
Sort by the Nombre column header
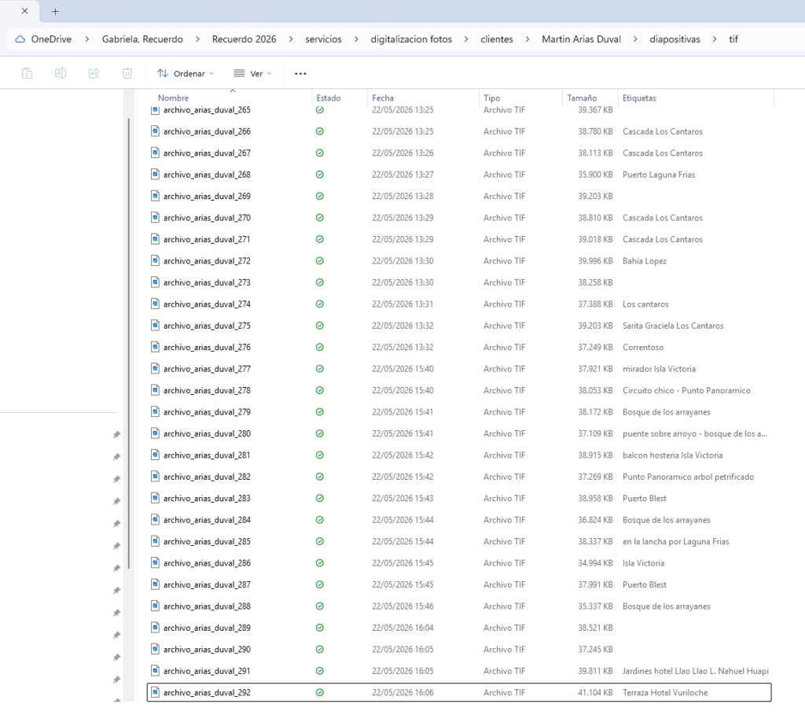pos(173,98)
